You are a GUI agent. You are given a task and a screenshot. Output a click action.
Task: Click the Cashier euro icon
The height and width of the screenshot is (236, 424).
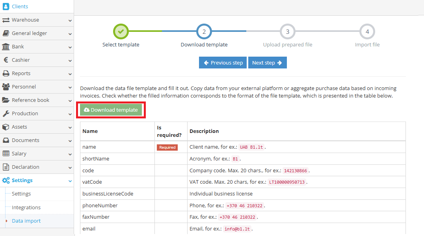coord(6,60)
